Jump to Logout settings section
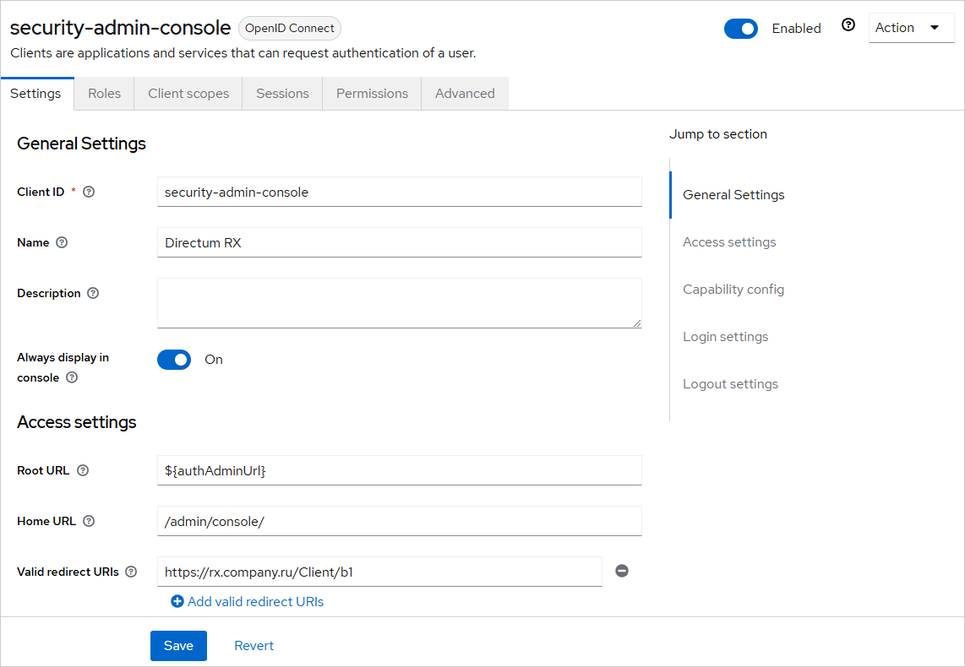Screen dimensions: 965x667 [730, 384]
